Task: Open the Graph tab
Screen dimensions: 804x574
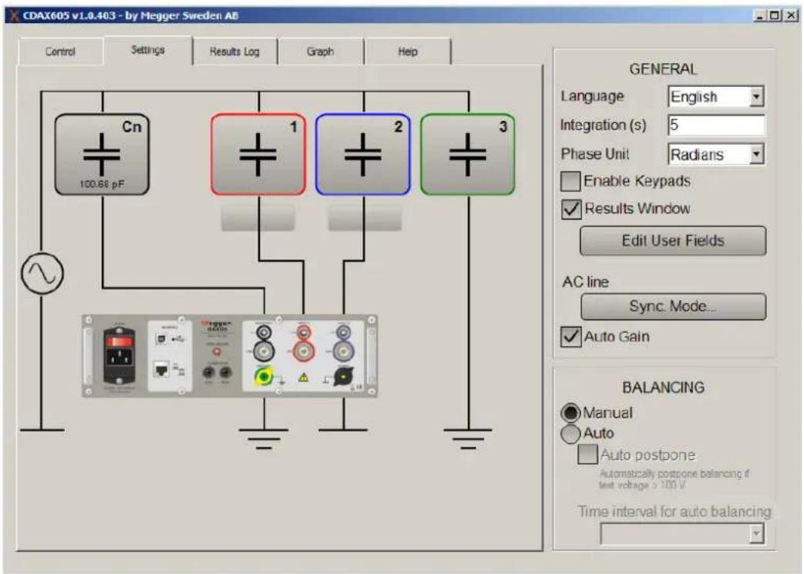Action: [x=321, y=52]
